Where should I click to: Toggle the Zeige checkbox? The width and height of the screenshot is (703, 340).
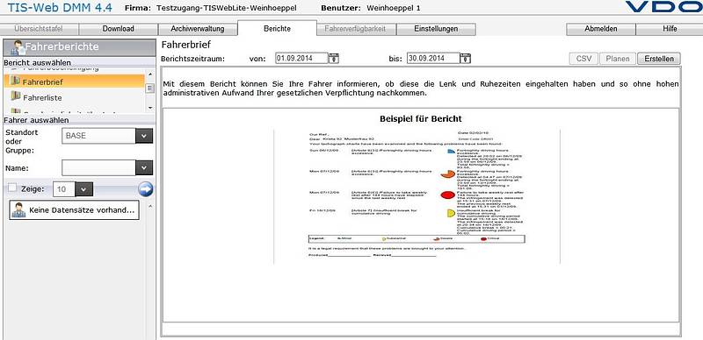tap(12, 188)
